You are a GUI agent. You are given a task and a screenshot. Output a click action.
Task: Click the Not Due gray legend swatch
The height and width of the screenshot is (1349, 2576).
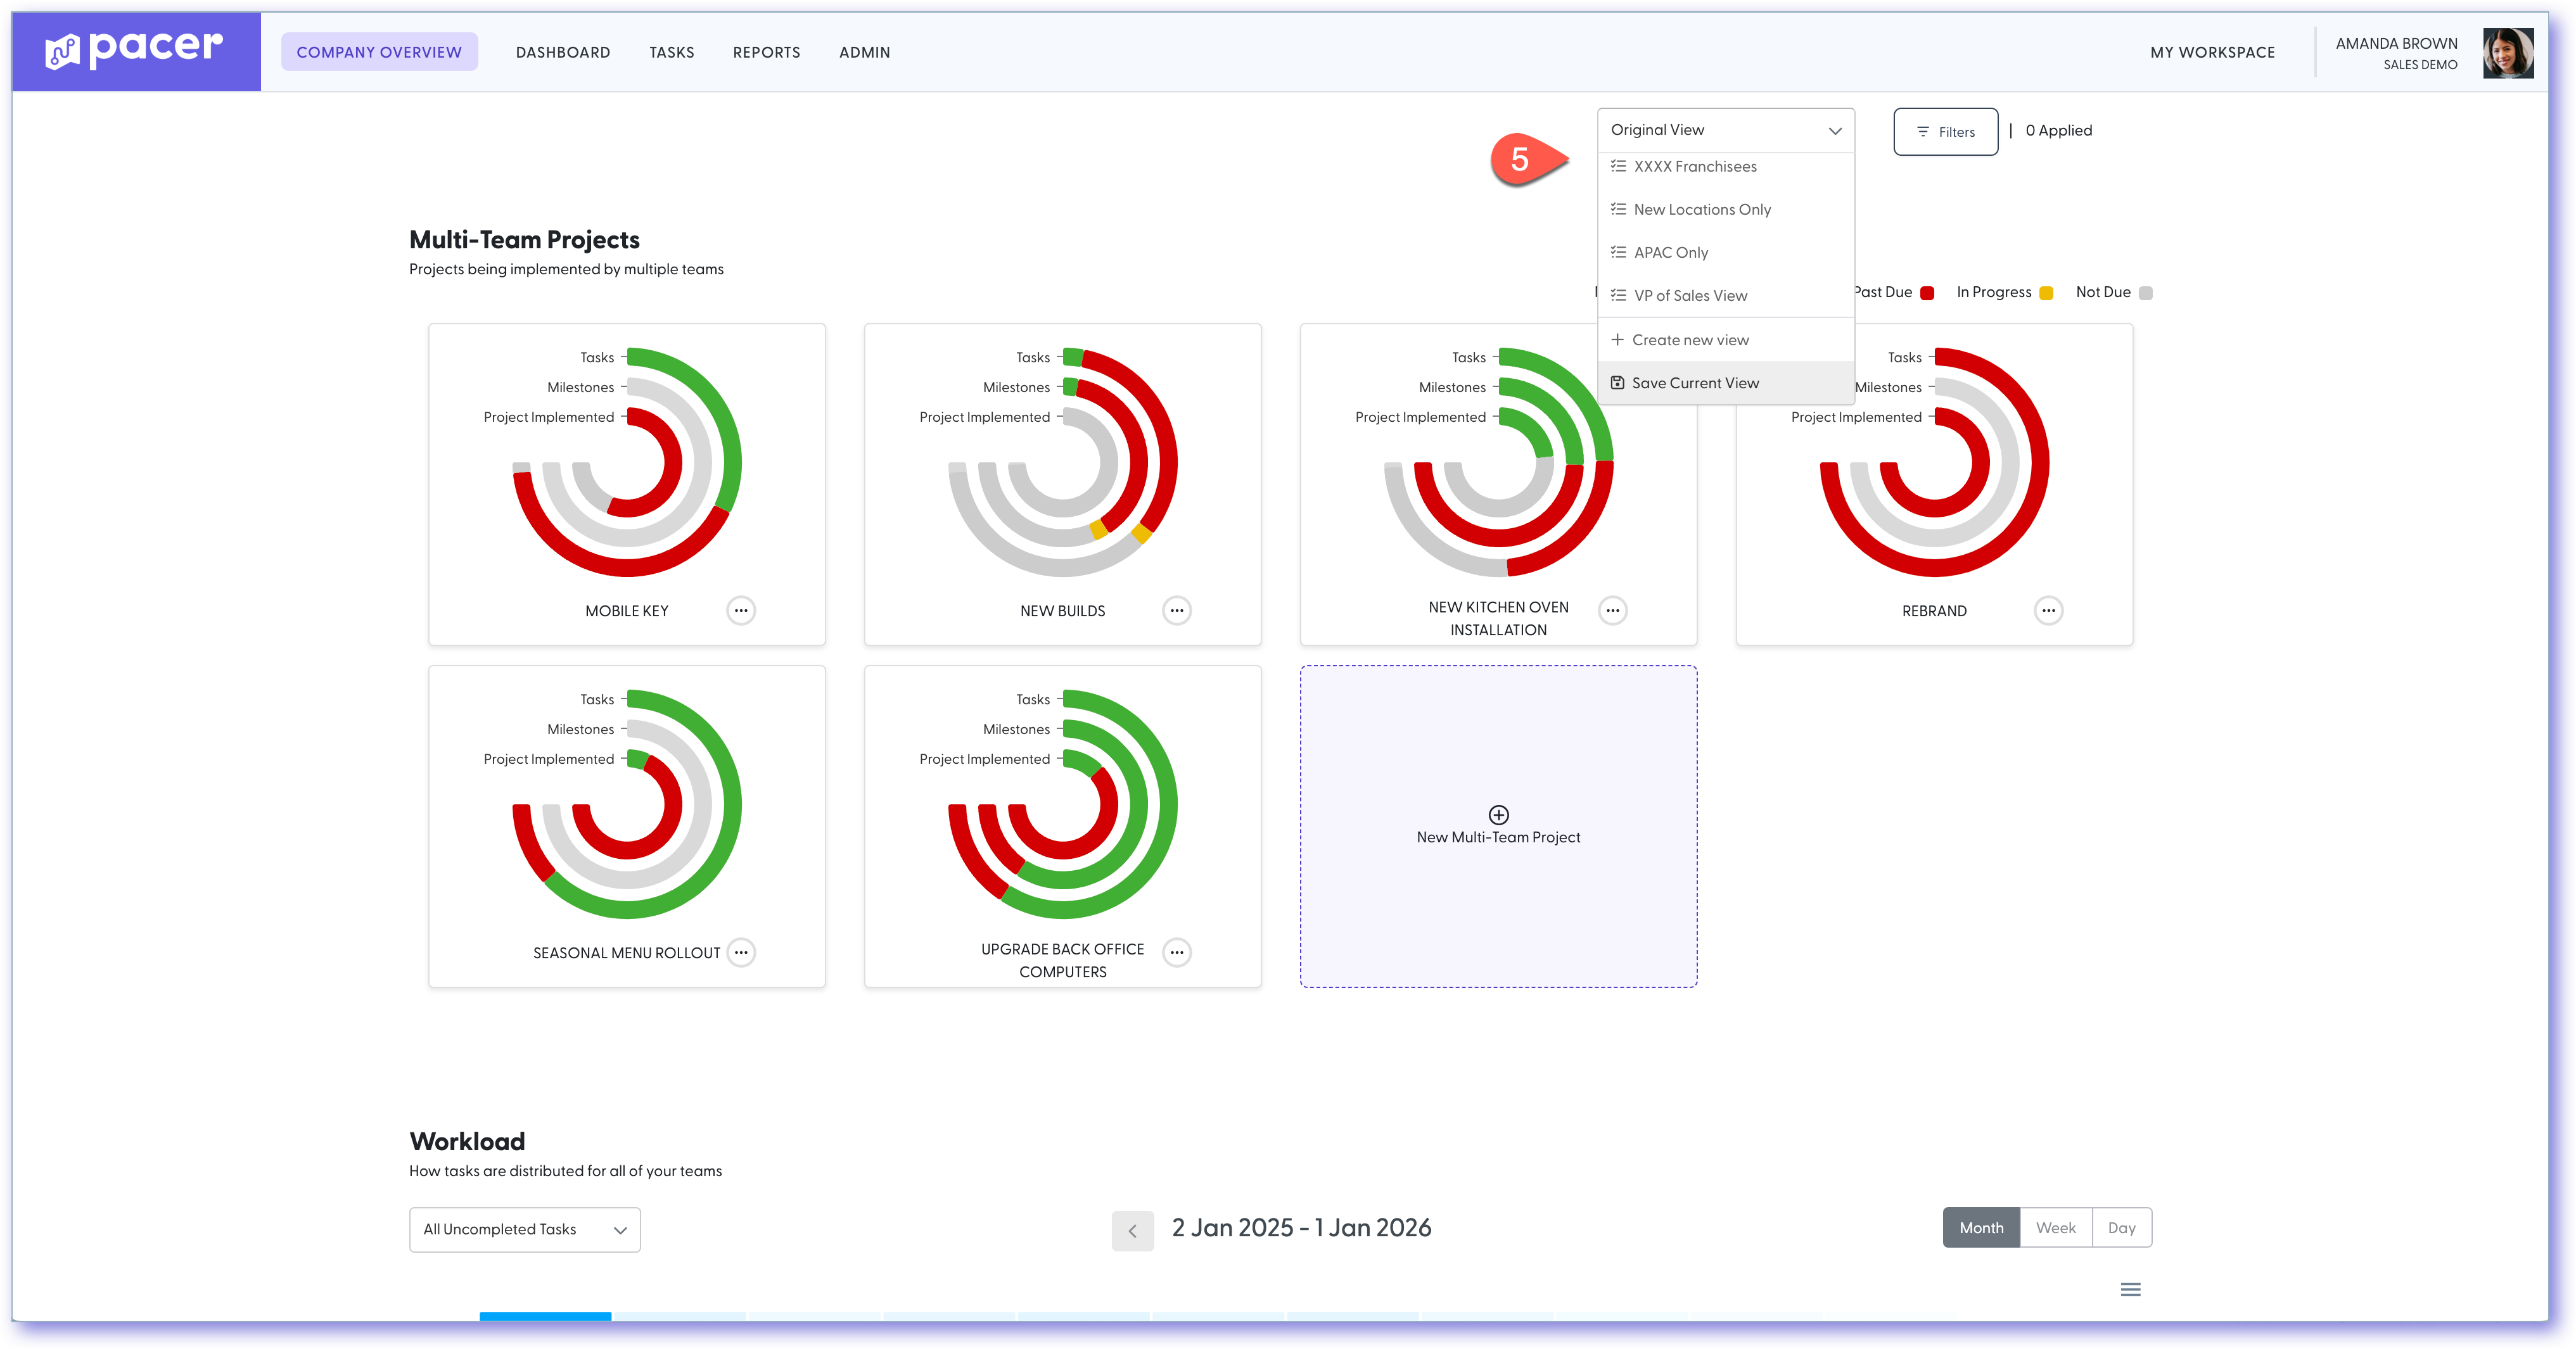[x=2145, y=292]
